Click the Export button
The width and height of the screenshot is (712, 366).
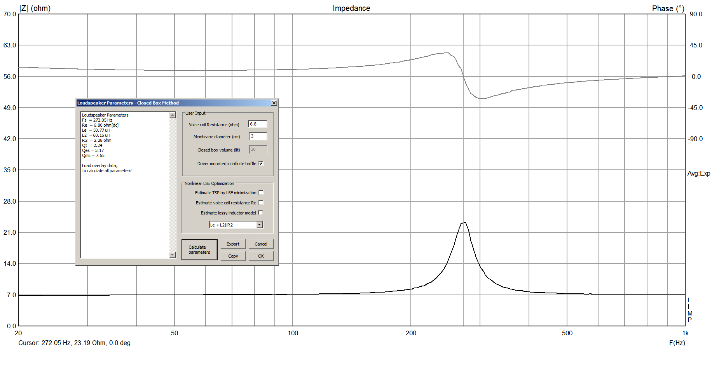tap(233, 244)
